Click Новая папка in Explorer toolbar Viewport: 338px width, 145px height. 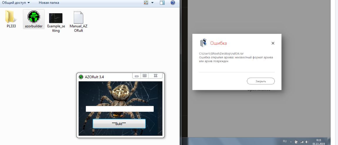point(49,3)
